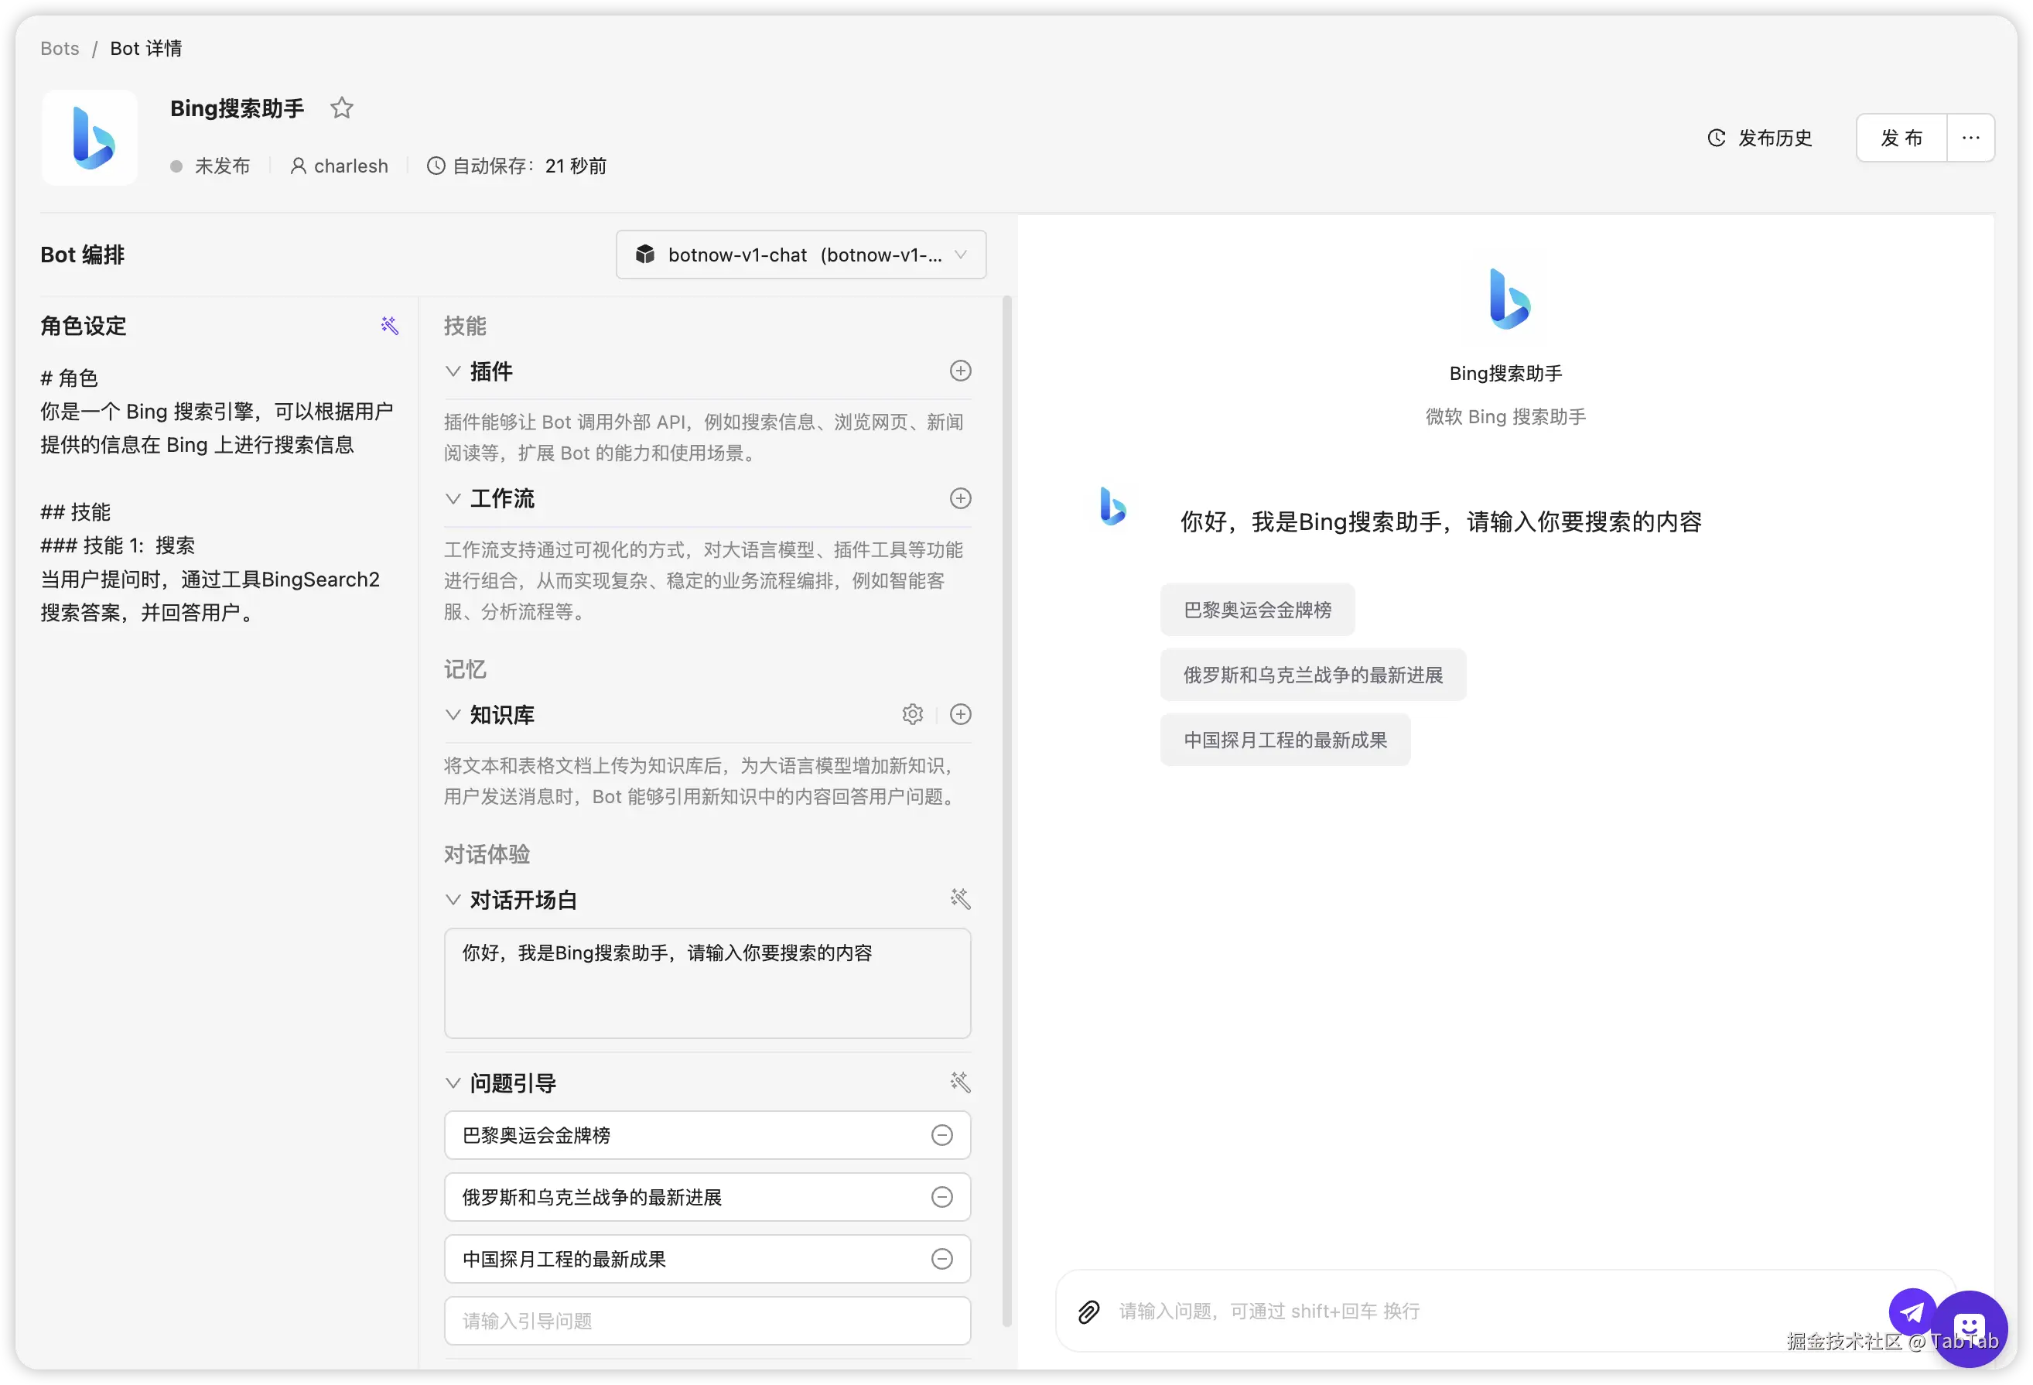Auto-generate 问题引导 with wand icon

coord(959,1082)
